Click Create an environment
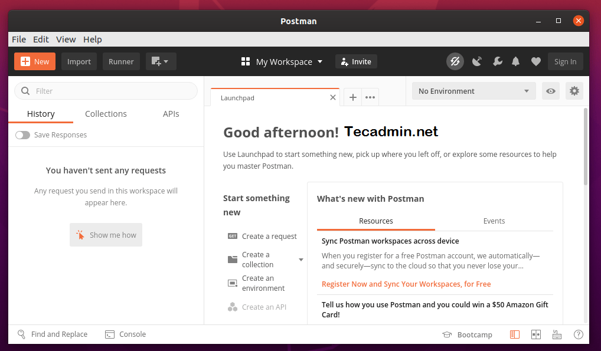 point(263,283)
